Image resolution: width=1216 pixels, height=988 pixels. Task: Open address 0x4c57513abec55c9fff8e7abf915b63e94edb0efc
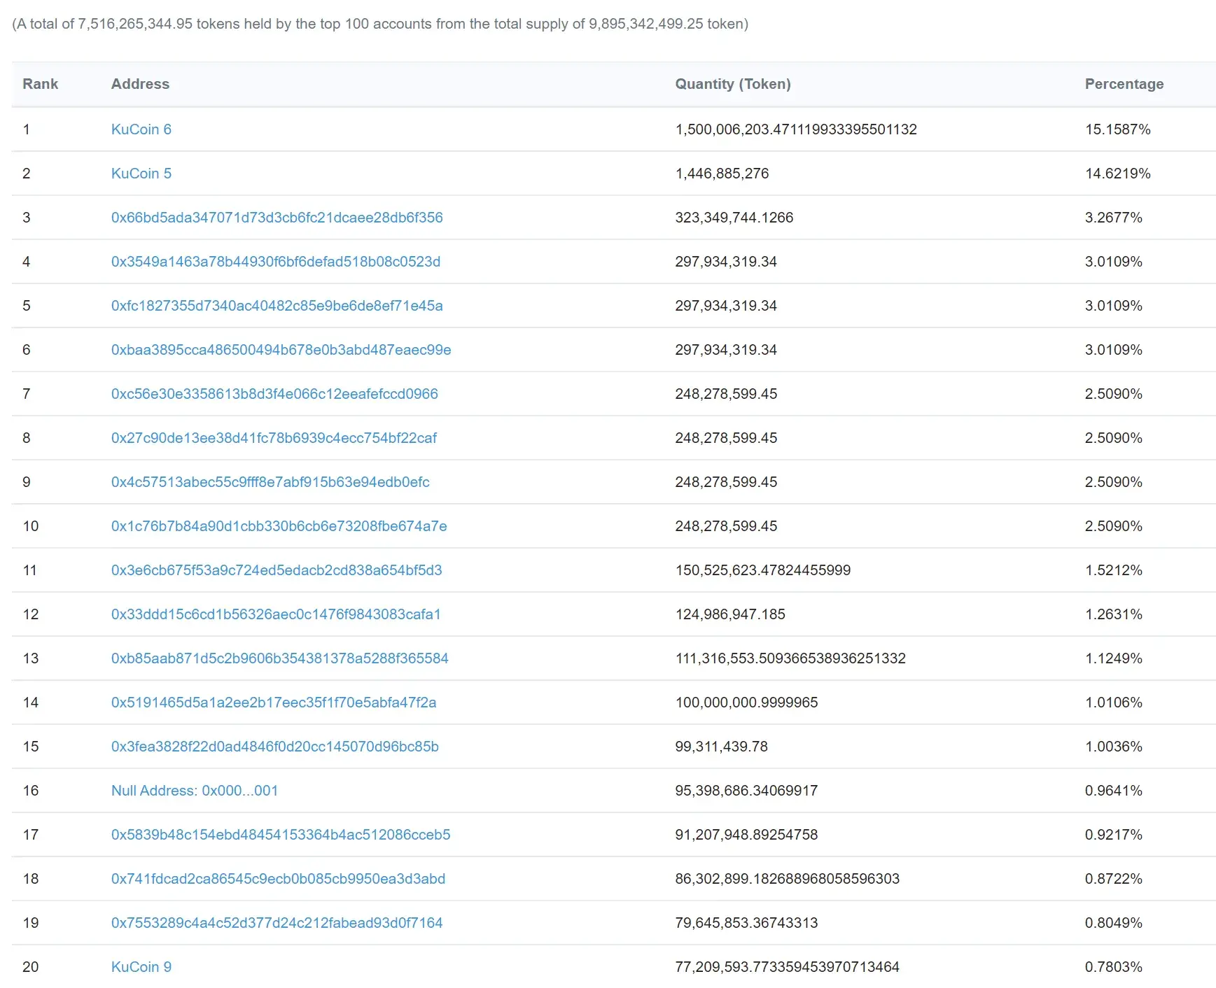click(270, 482)
